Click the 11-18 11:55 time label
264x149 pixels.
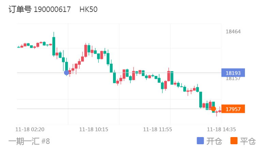pyautogui.click(x=157, y=130)
